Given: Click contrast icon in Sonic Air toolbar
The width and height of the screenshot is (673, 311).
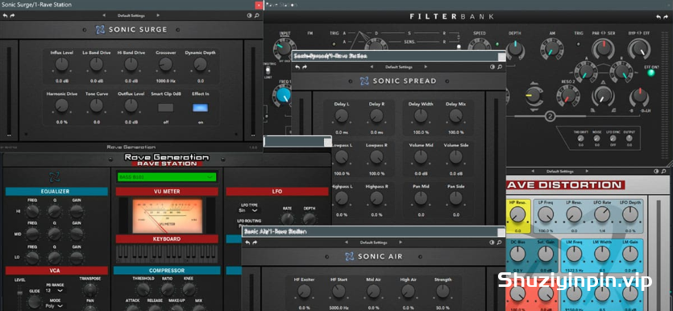Looking at the screenshot, I should tap(492, 243).
